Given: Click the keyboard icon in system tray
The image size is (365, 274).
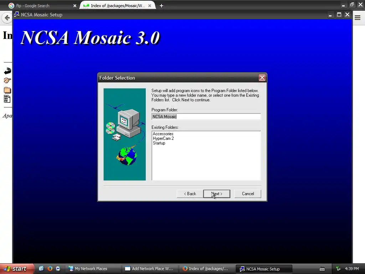Looking at the screenshot, I should pos(322,269).
